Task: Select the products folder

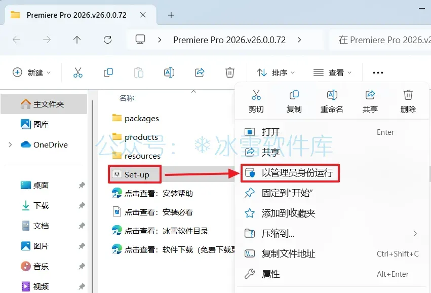Action: click(135, 137)
